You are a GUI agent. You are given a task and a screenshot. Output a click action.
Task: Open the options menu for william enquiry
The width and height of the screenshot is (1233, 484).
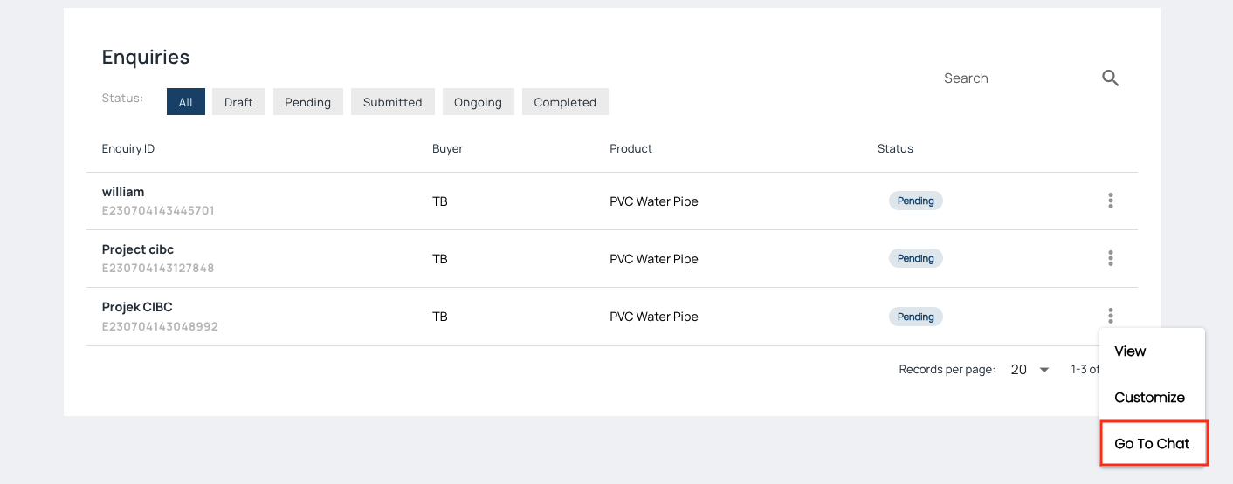(x=1110, y=201)
